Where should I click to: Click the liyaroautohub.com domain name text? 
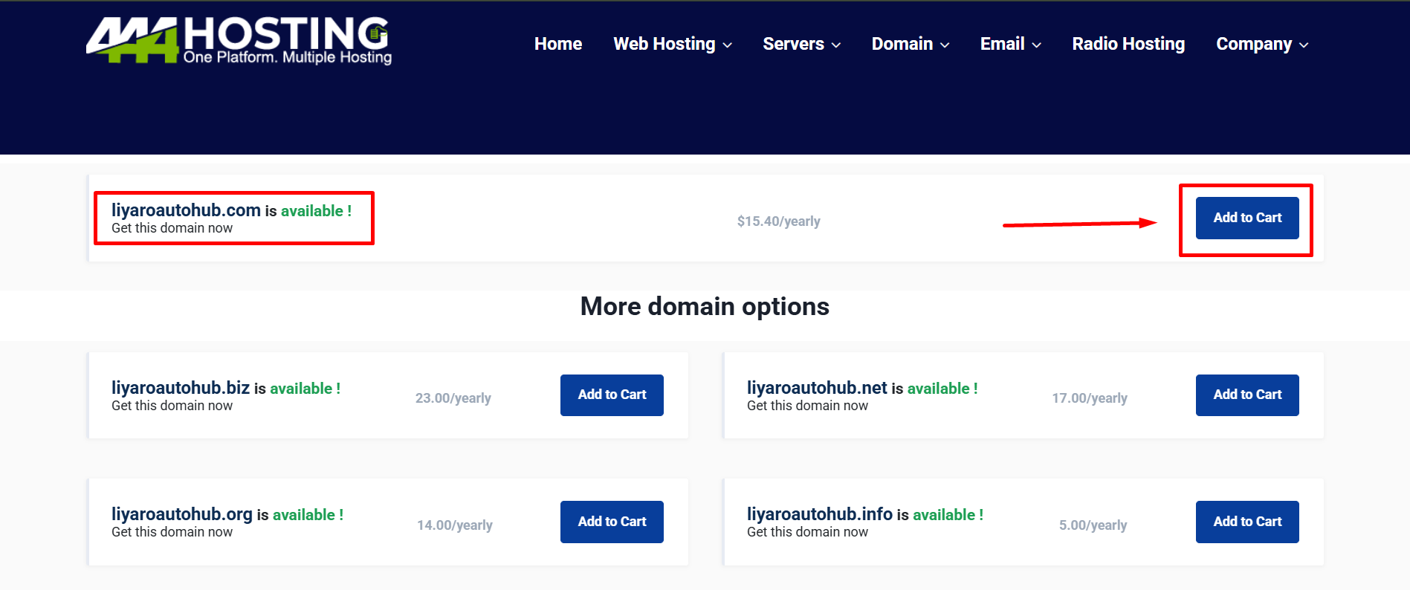pos(186,210)
